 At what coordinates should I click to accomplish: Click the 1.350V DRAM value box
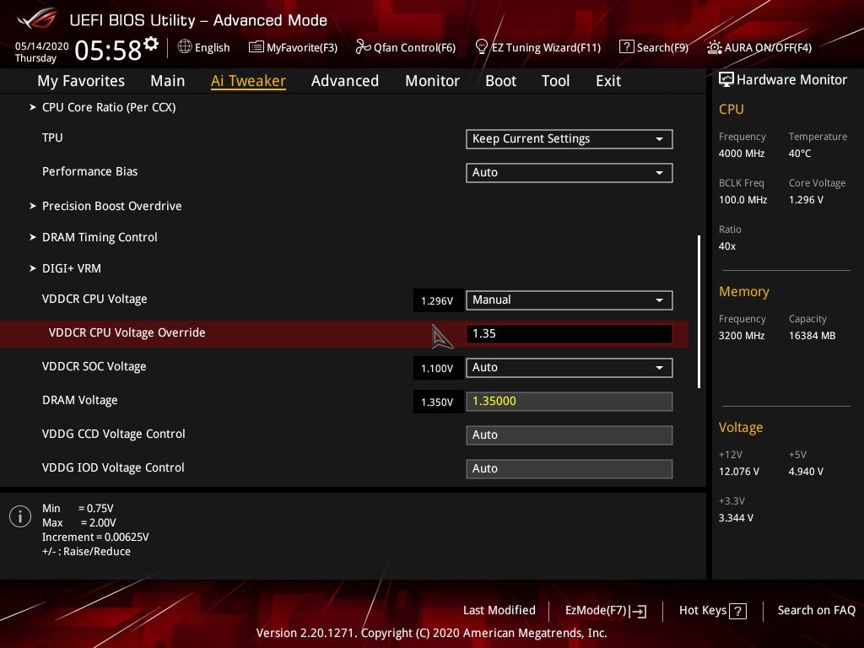tap(438, 402)
